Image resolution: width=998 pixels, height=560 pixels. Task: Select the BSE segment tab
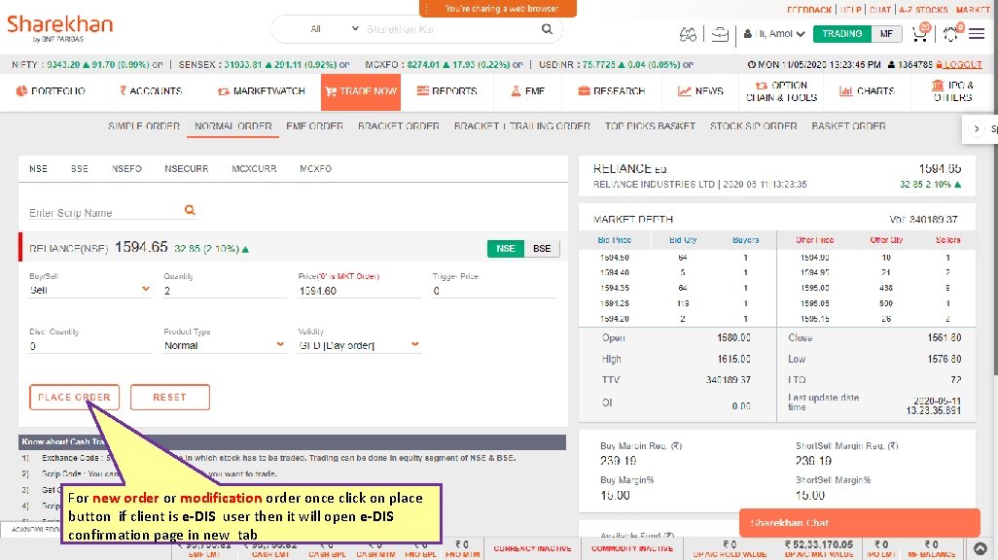80,168
